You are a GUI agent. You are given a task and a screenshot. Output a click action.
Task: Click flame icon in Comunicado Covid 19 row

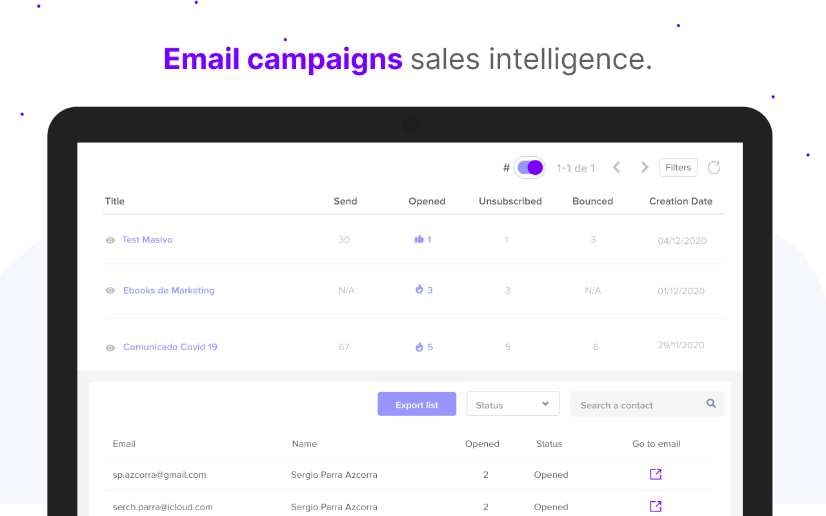[x=419, y=347]
